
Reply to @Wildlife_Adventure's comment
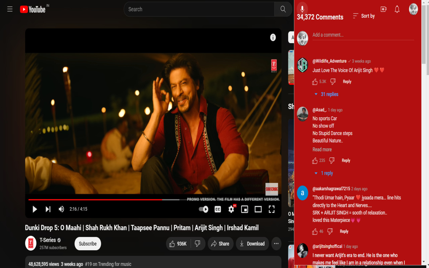(x=347, y=81)
